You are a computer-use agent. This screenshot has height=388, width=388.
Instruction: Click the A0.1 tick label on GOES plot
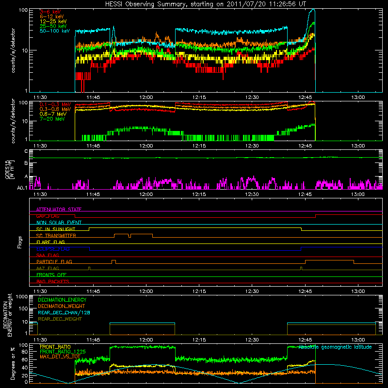coord(22,188)
